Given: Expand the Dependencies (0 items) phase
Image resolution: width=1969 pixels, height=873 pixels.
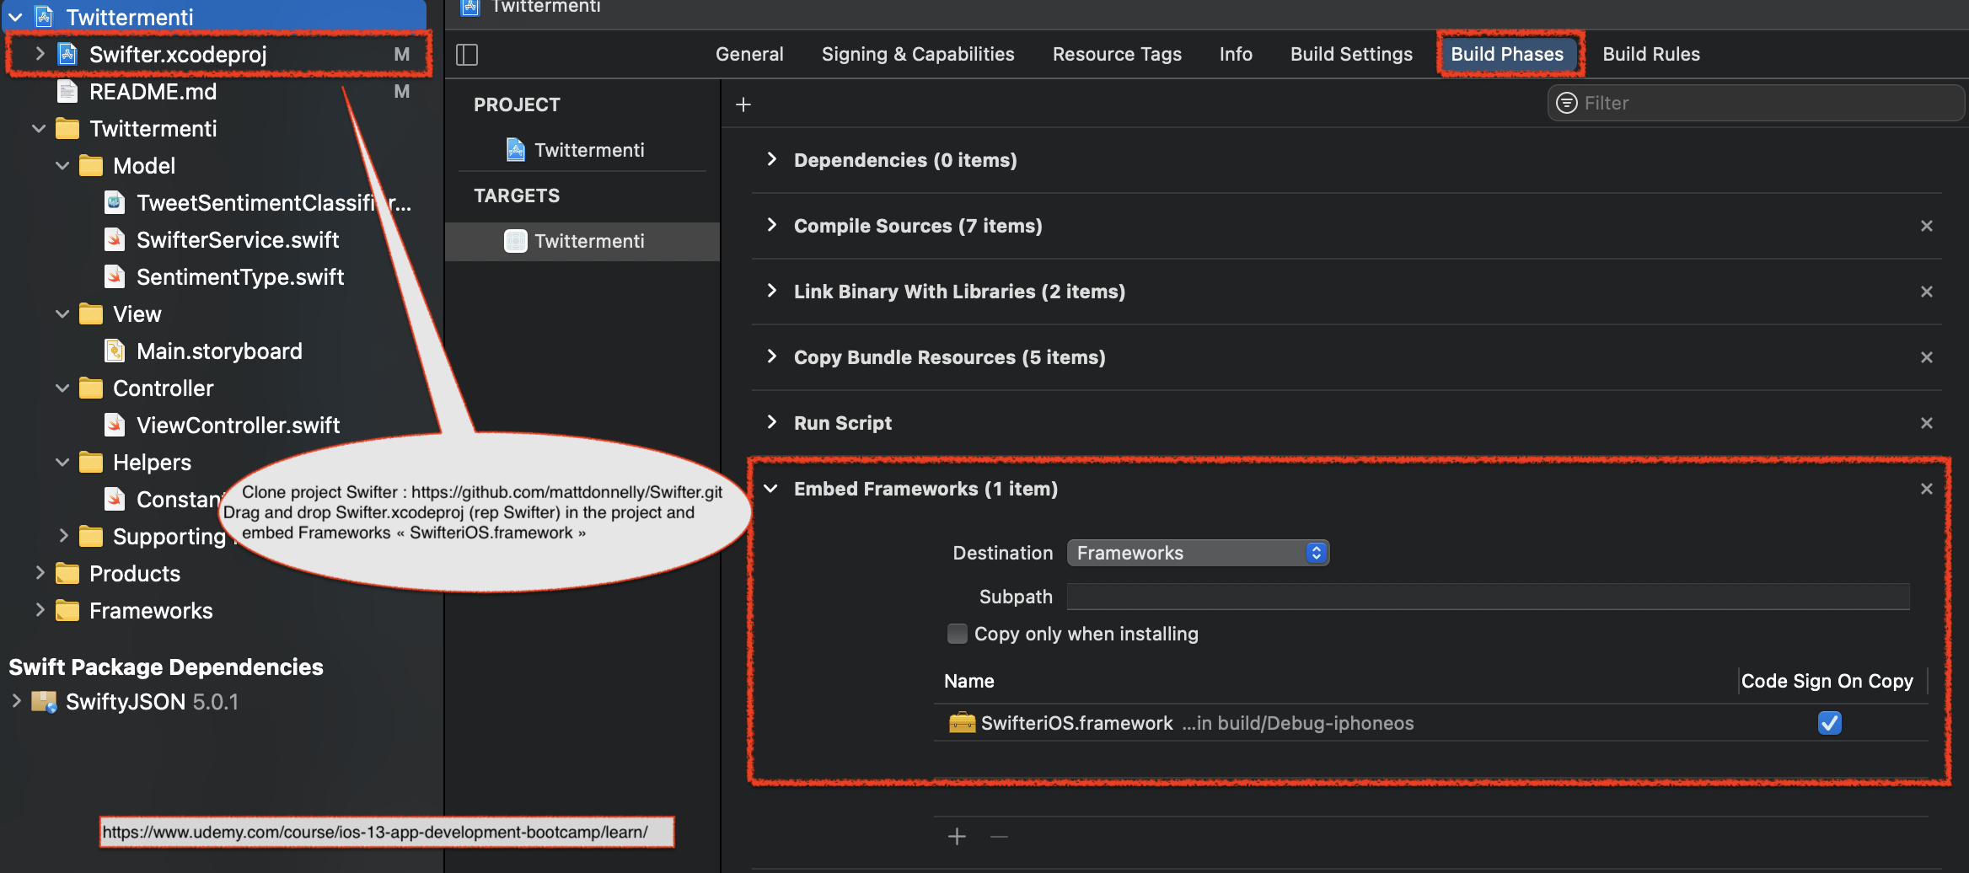Looking at the screenshot, I should (771, 159).
